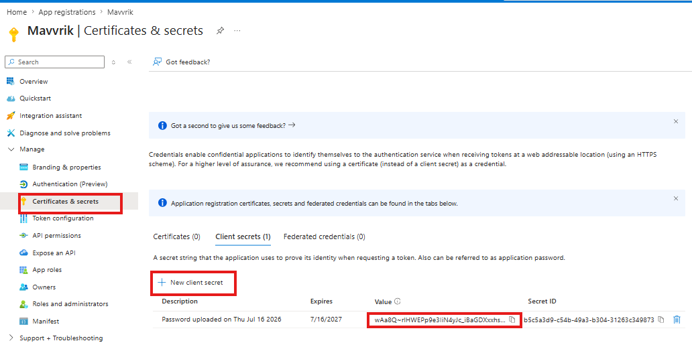Click the Roles and administrators icon
The height and width of the screenshot is (349, 692).
click(24, 304)
